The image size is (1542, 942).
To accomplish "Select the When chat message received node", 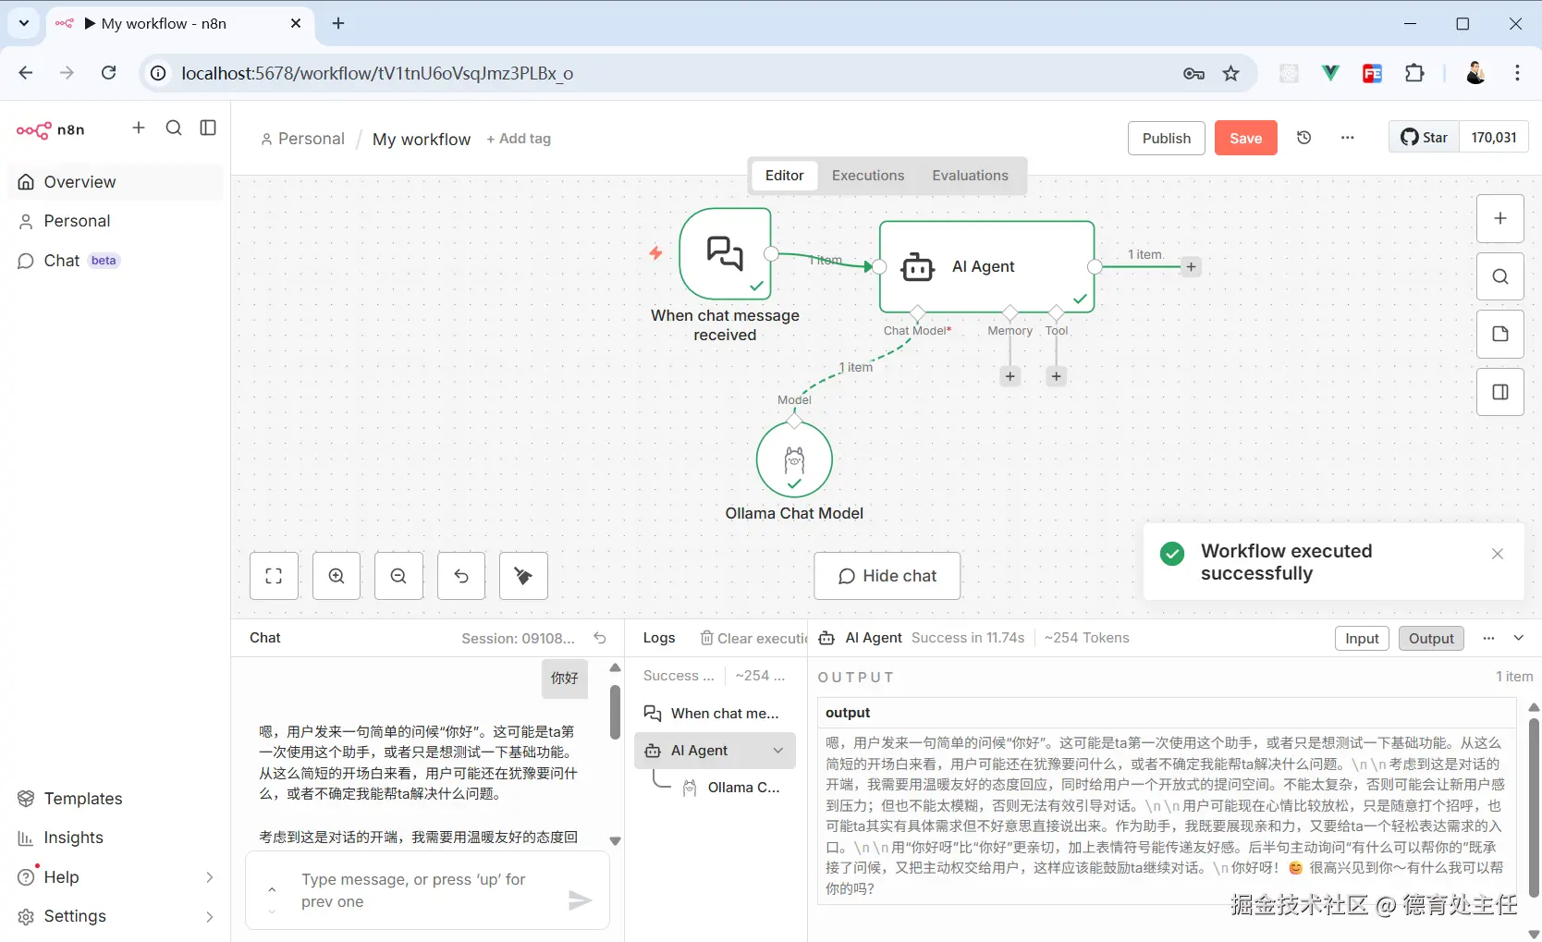I will click(x=725, y=253).
